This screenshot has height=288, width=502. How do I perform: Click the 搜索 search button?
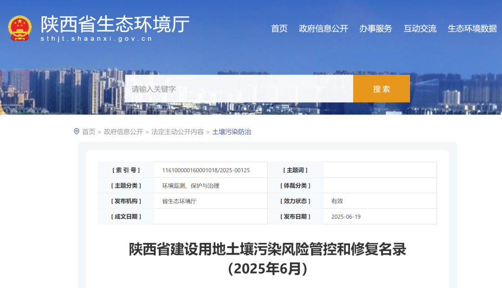coord(381,89)
